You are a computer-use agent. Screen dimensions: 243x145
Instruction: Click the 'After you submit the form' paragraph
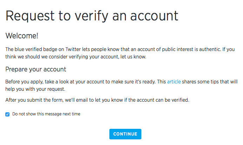coord(97,100)
